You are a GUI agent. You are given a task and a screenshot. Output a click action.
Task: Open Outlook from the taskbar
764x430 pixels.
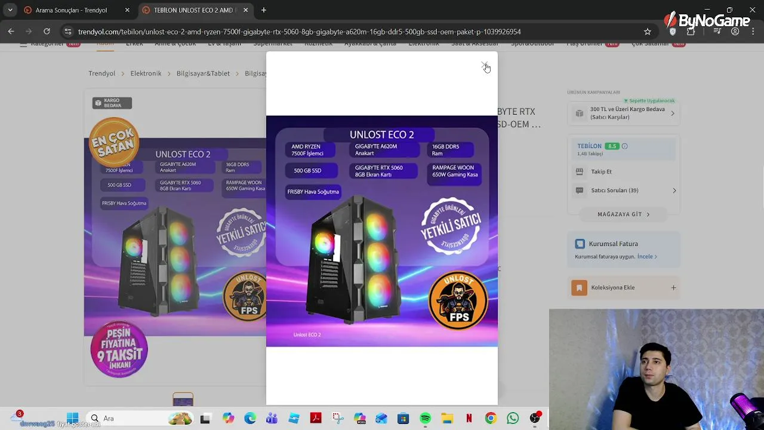[381, 418]
